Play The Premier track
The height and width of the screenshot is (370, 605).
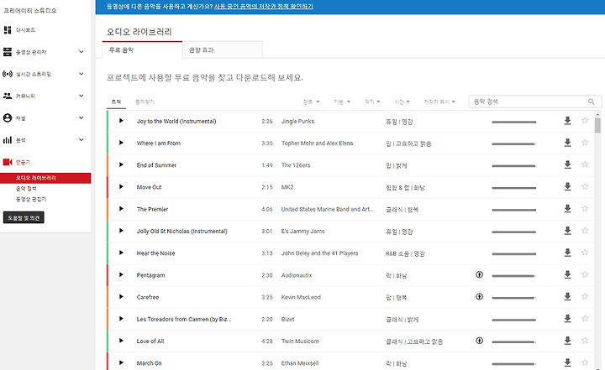coord(121,209)
